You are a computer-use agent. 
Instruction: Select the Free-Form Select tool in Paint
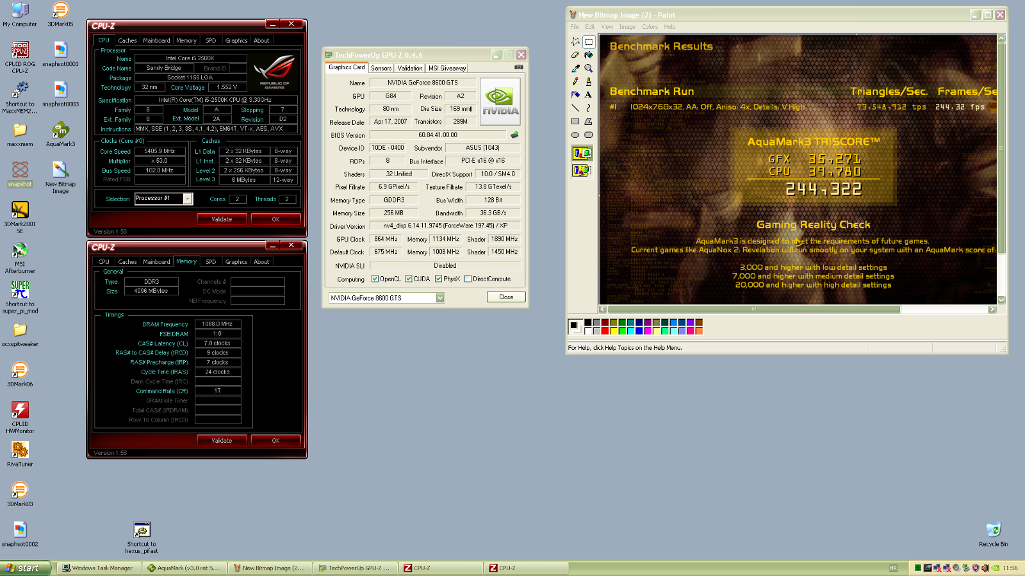tap(575, 42)
